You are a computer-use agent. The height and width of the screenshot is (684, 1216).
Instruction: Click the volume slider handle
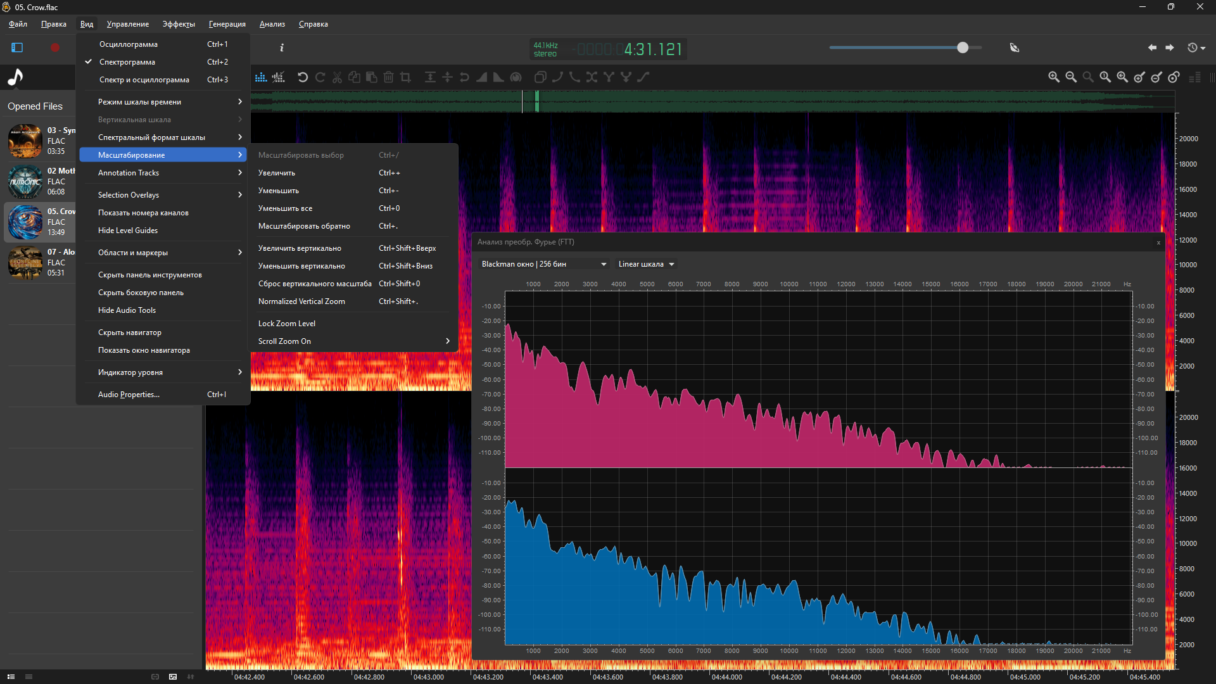(x=963, y=47)
